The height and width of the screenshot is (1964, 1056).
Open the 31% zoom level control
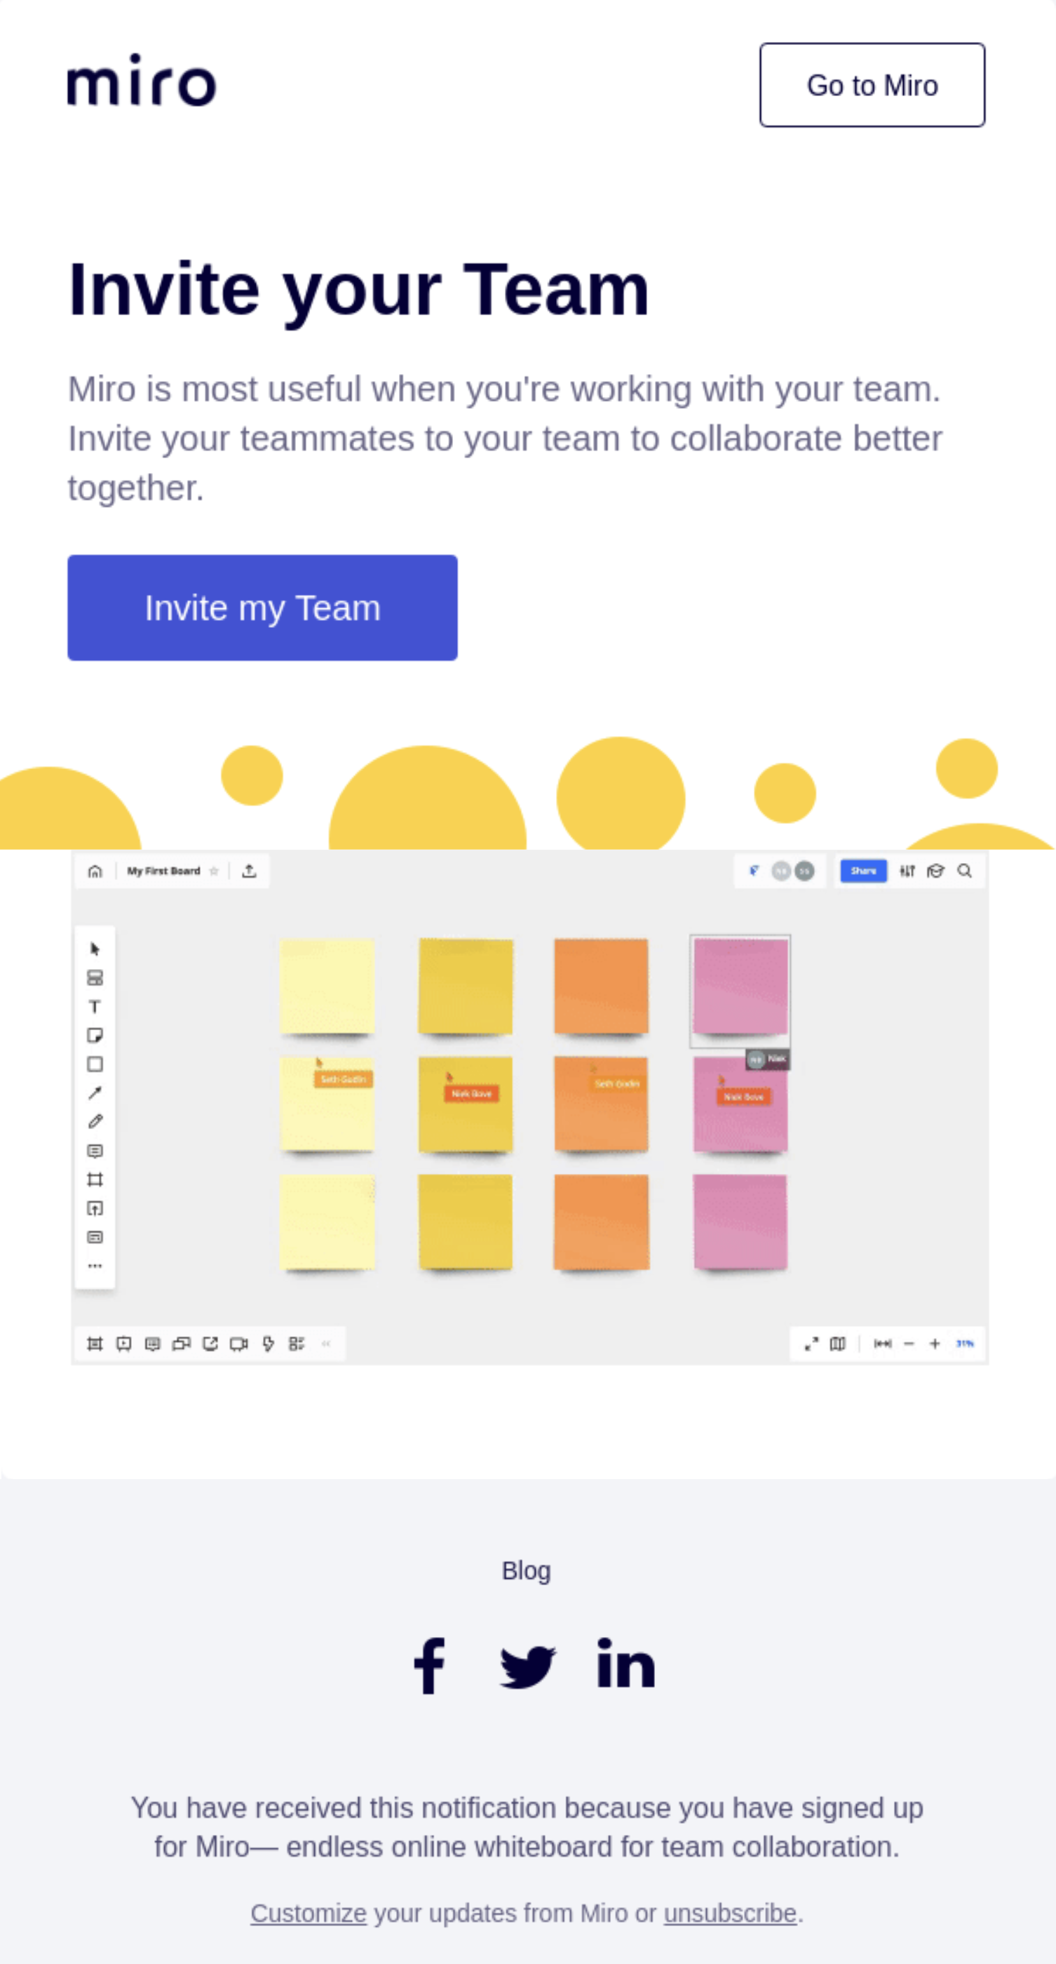965,1344
